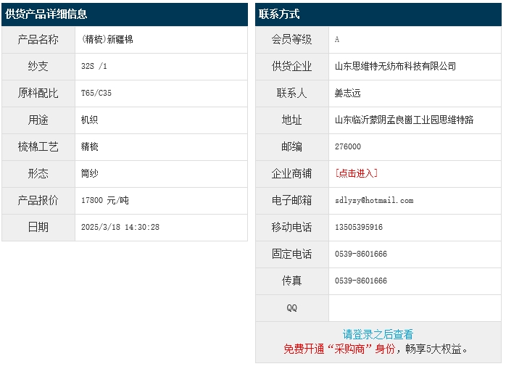This screenshot has width=506, height=369.
Task: Click the mobile number 13505395916
Action: coord(358,227)
